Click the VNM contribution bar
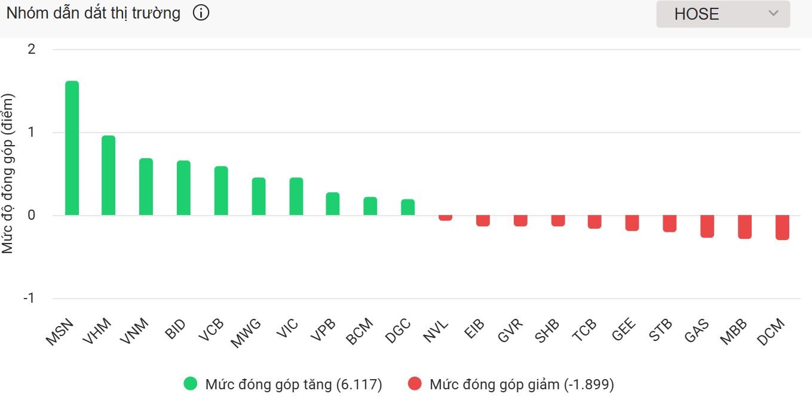Viewport: 812px width, 406px height. [x=146, y=187]
